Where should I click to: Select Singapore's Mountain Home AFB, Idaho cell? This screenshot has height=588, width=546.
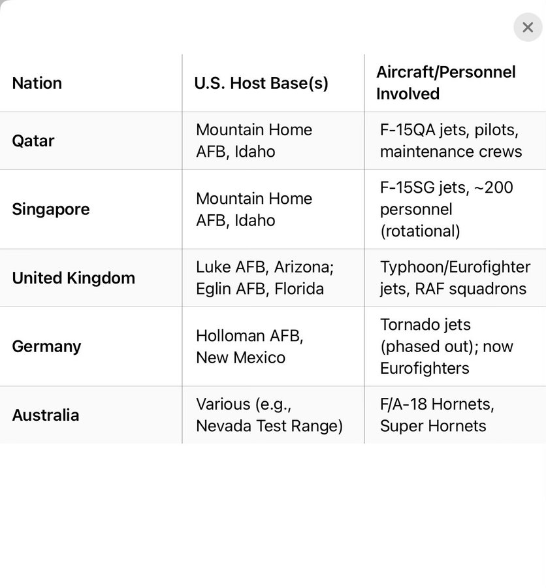pyautogui.click(x=254, y=209)
